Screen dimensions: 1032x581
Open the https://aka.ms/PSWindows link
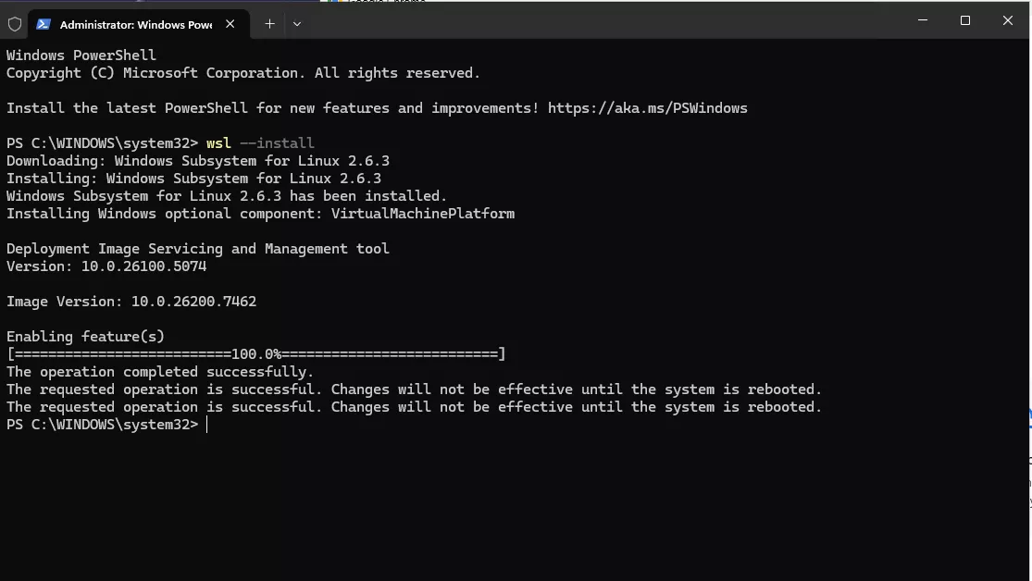tap(647, 108)
